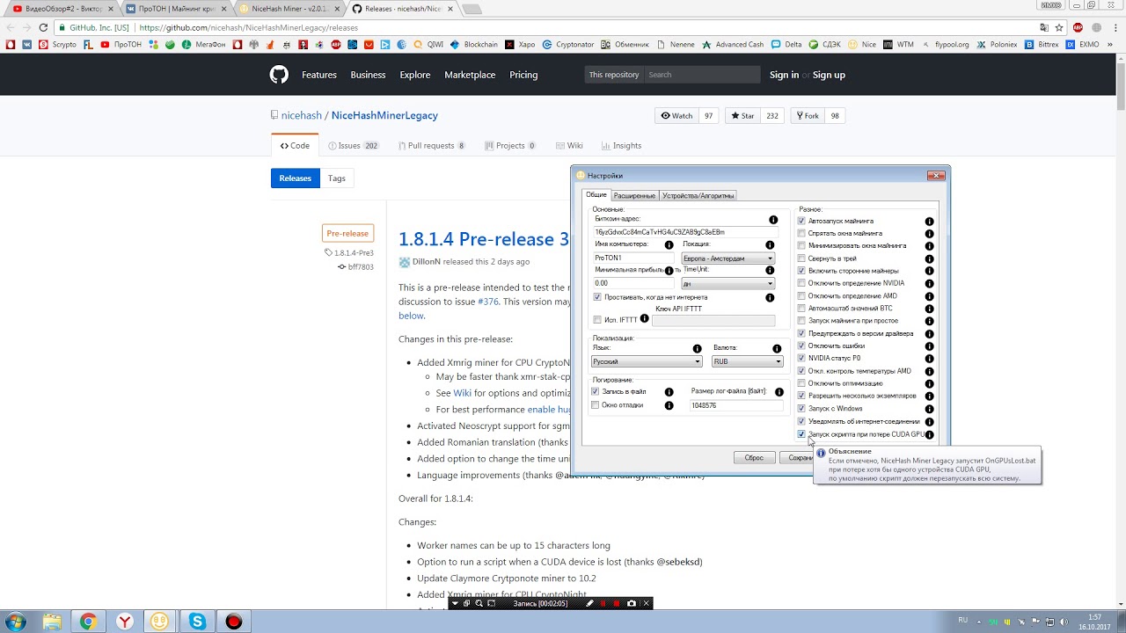Click info icon next to Биткоин-адрес
This screenshot has height=633, width=1126.
click(x=773, y=220)
